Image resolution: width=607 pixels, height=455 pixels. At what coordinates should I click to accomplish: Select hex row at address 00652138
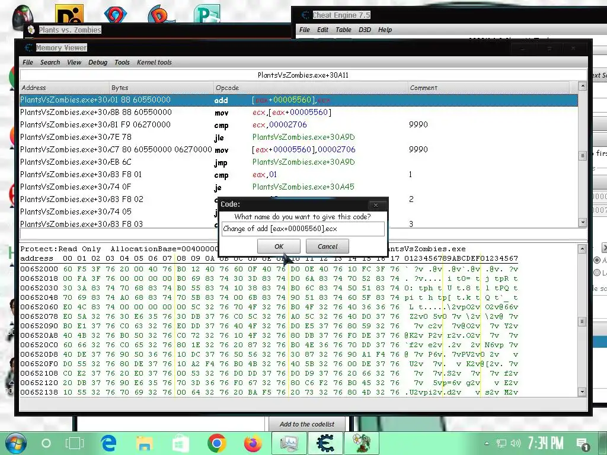269,392
